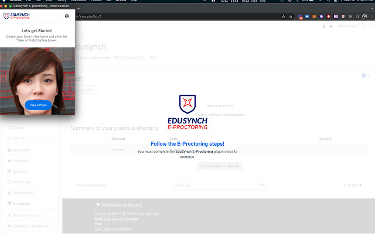Screen dimensions: 375x234
Task: Open the MetaMask fox extension
Action: pyautogui.click(x=314, y=16)
